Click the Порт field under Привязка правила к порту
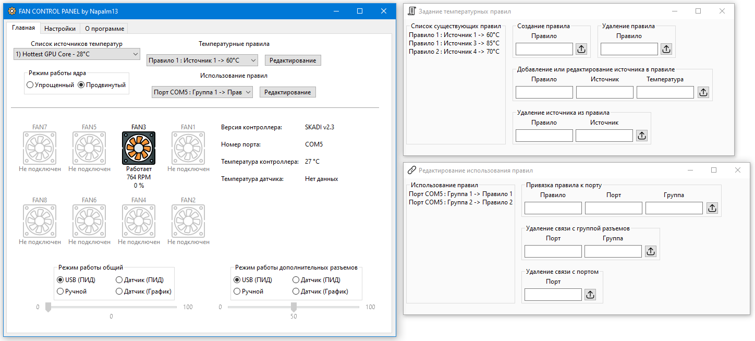The image size is (755, 341). click(x=614, y=208)
